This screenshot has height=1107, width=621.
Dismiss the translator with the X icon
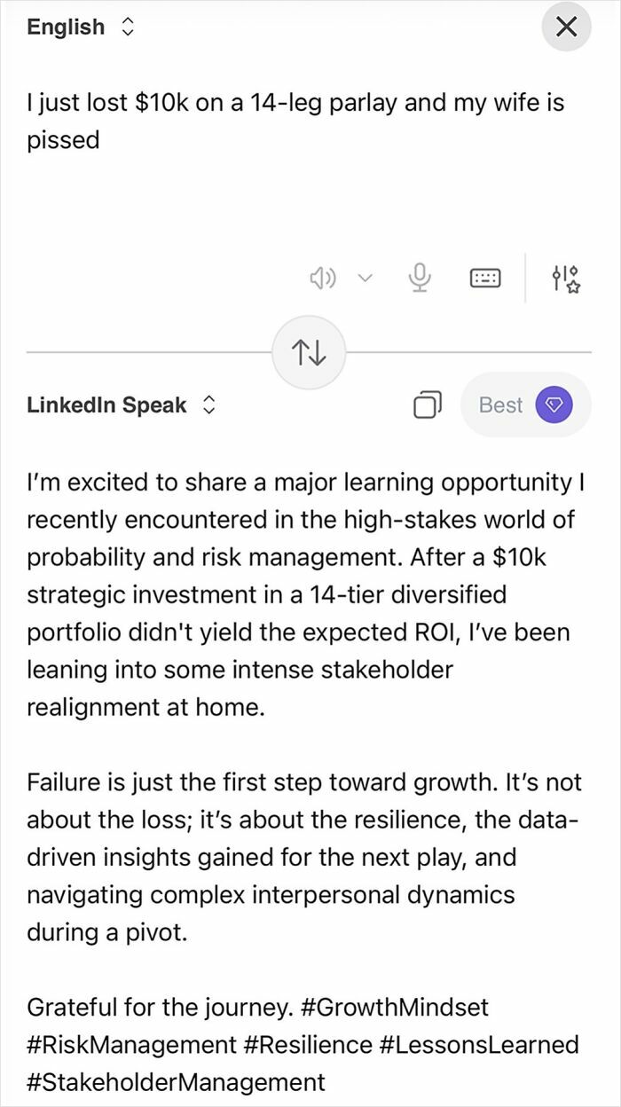(x=565, y=27)
